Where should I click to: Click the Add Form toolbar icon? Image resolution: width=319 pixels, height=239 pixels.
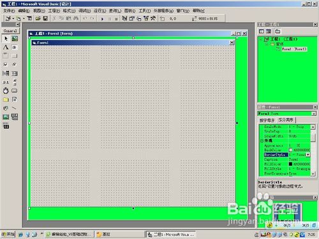click(19, 18)
